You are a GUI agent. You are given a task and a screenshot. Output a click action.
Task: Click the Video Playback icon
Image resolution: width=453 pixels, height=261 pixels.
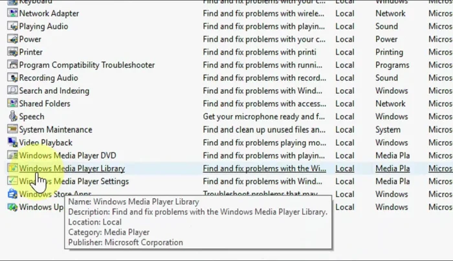12,142
